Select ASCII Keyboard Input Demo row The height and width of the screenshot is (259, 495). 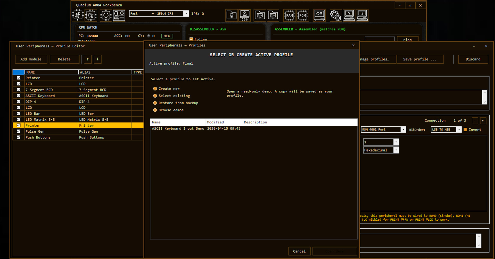pos(178,128)
